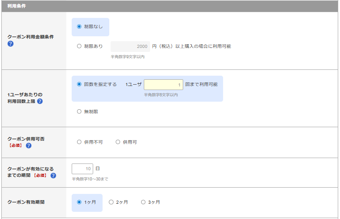Choose the 制限あり radio option

pyautogui.click(x=79, y=46)
